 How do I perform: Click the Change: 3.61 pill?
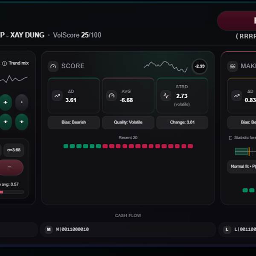pos(182,122)
